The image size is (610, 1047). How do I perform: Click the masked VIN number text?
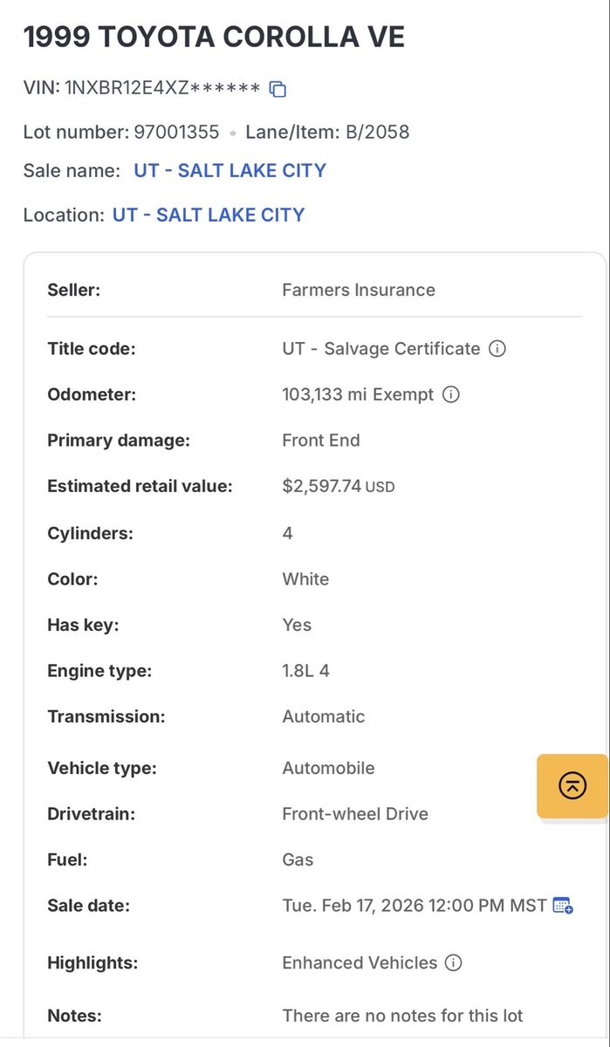(162, 88)
